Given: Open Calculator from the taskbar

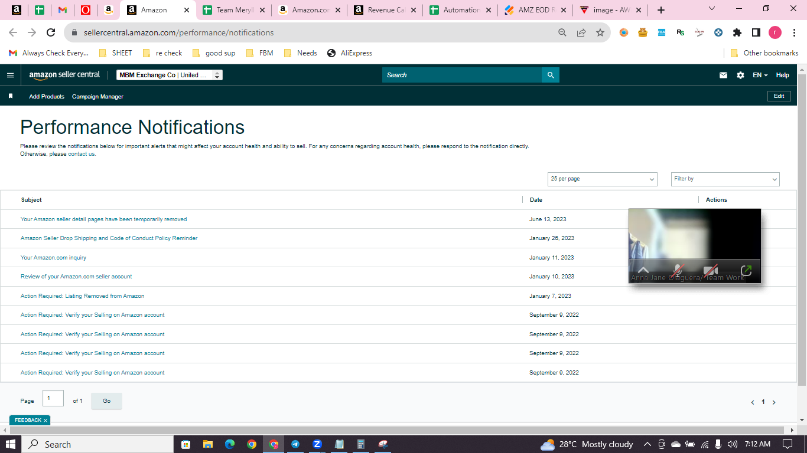Looking at the screenshot, I should (x=361, y=444).
